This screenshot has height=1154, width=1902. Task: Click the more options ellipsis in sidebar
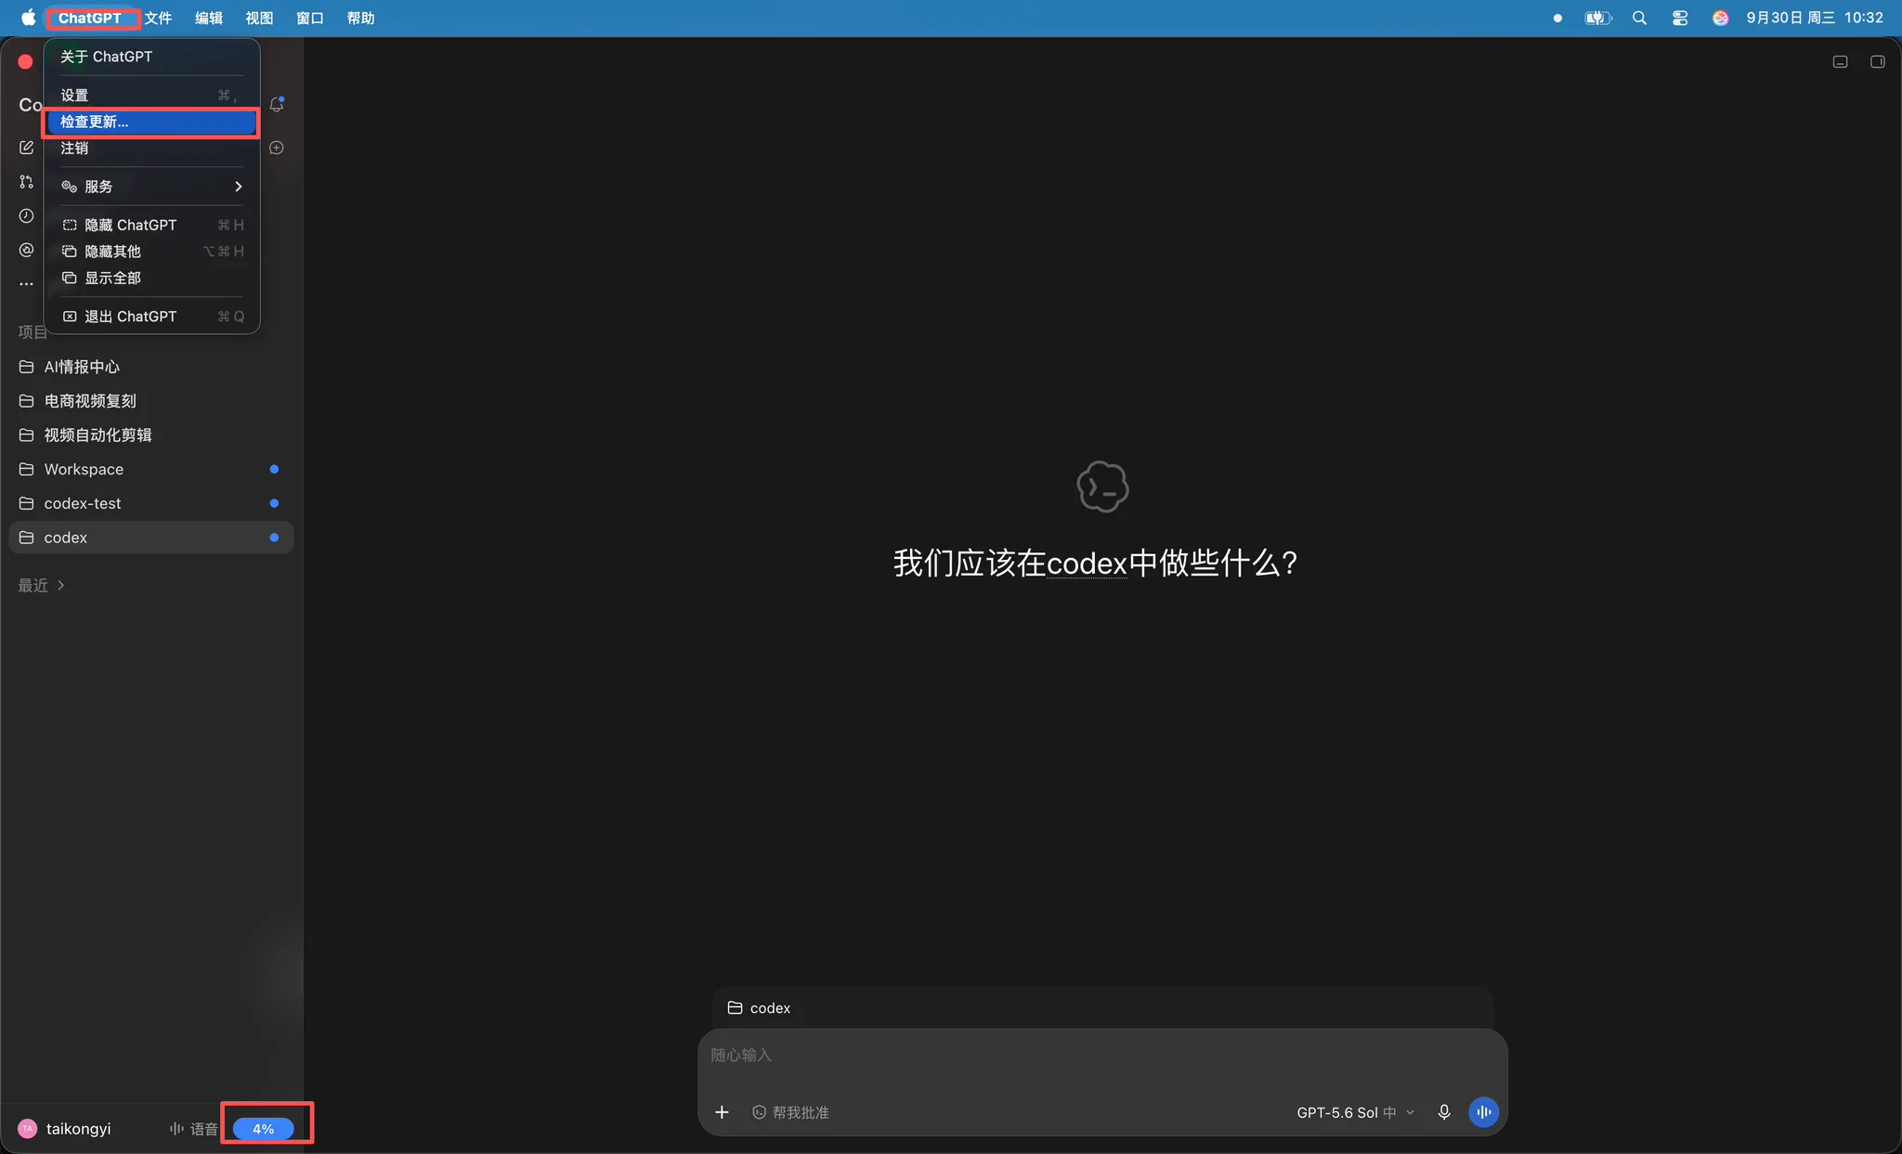click(26, 284)
